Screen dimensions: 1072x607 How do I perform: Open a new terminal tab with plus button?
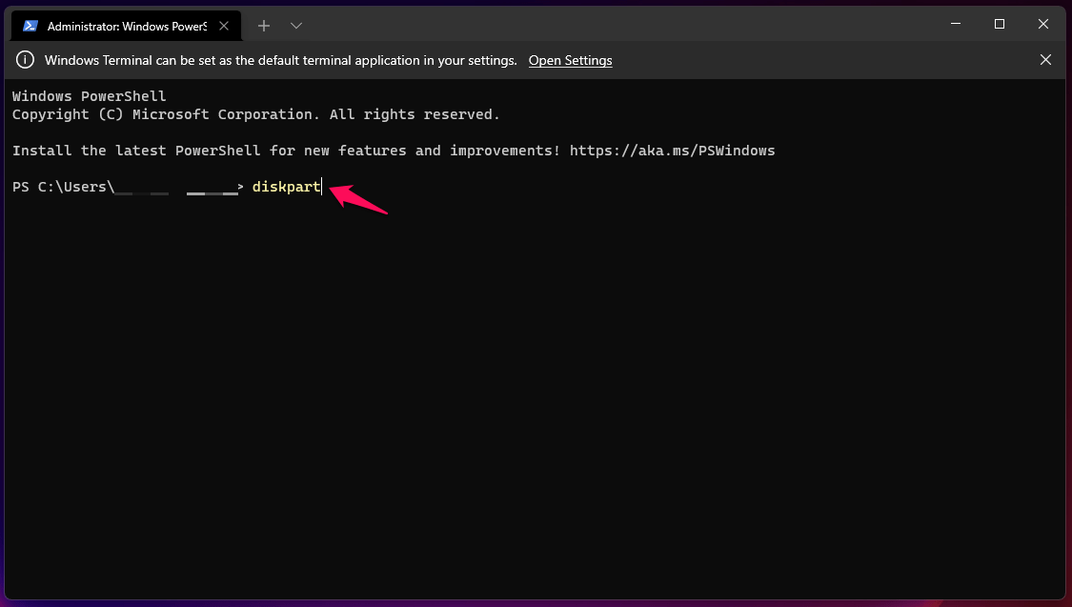[x=264, y=26]
